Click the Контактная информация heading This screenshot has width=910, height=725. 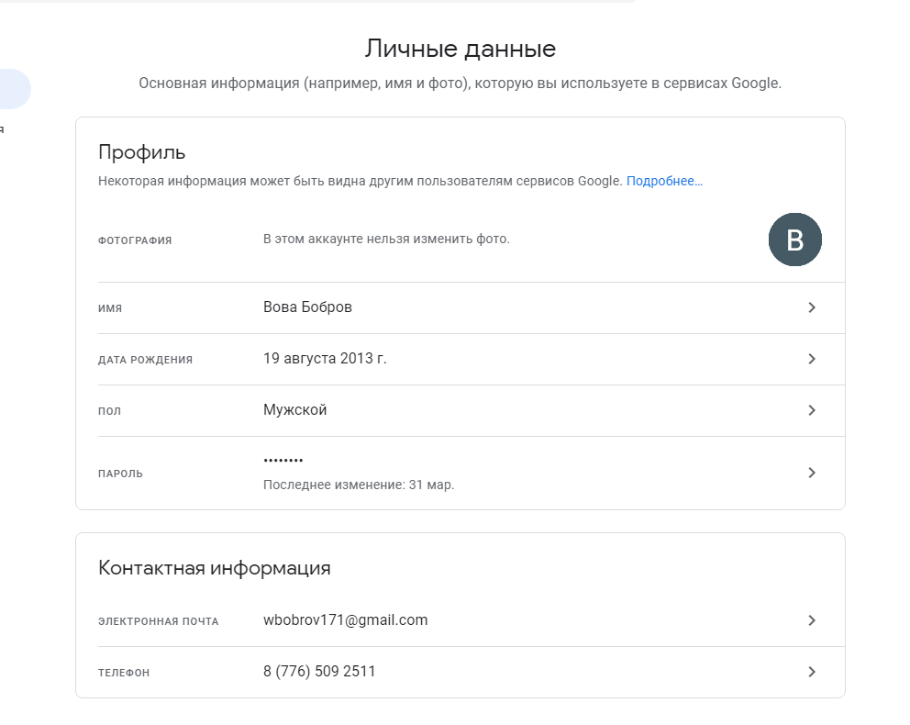click(x=214, y=568)
